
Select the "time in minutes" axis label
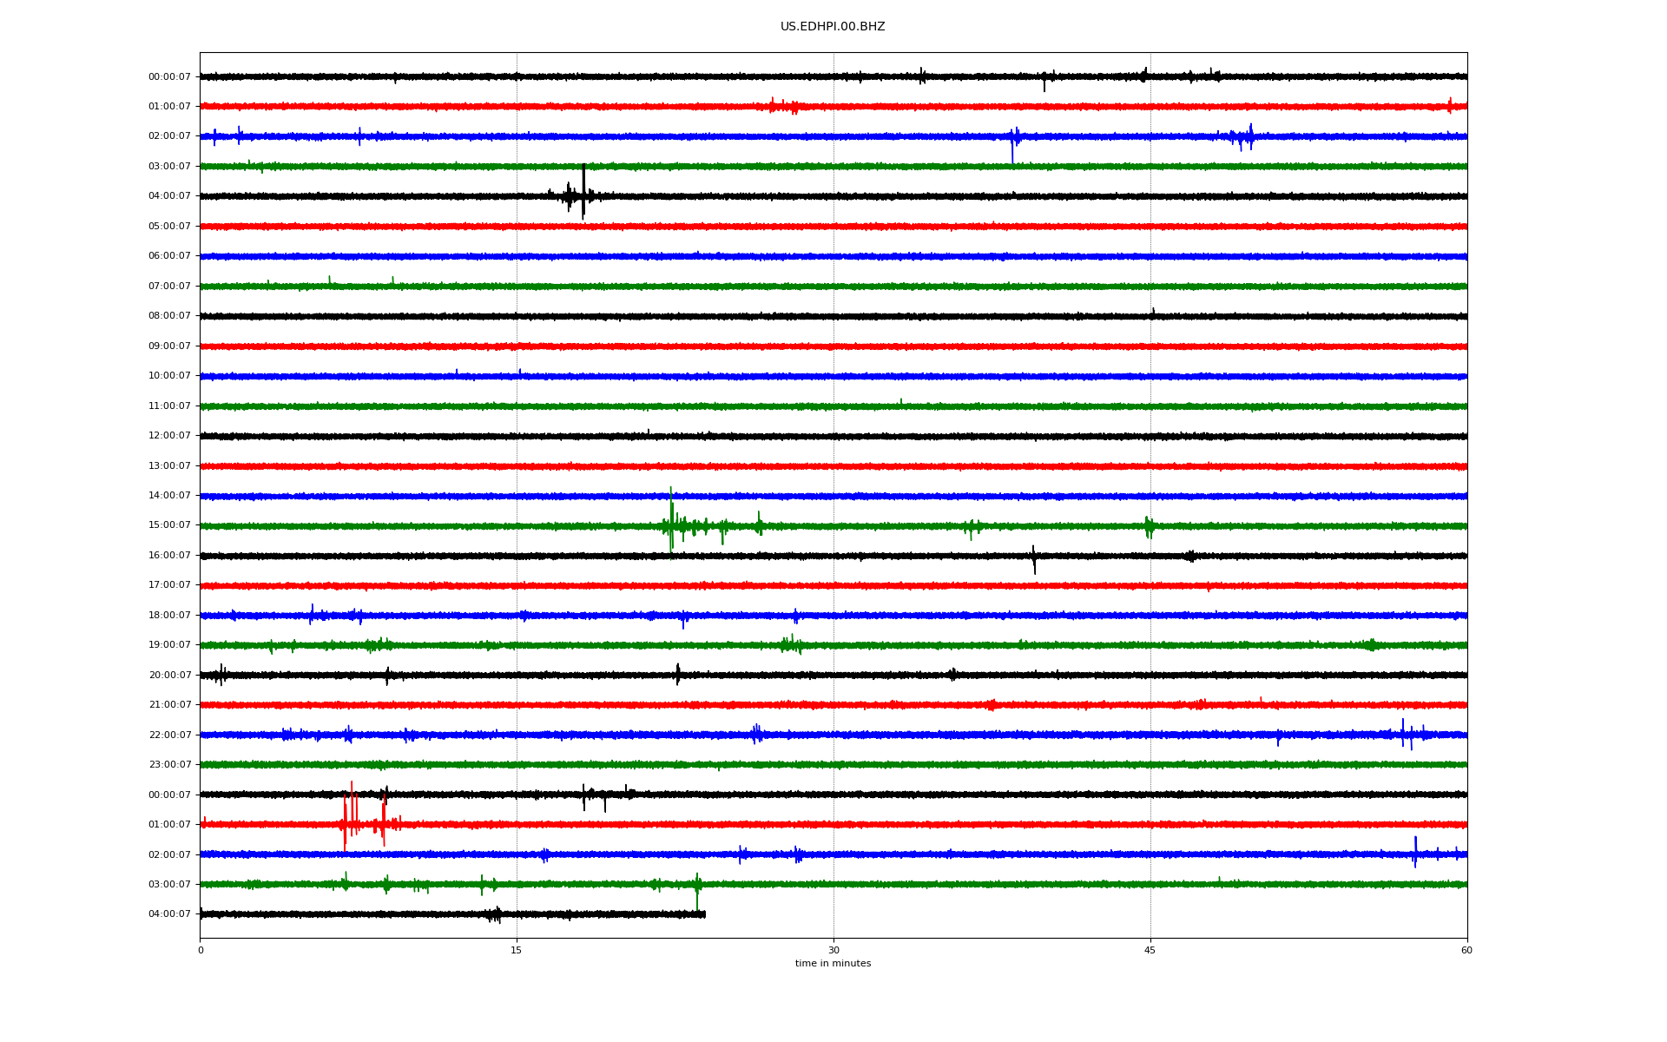coord(833,964)
